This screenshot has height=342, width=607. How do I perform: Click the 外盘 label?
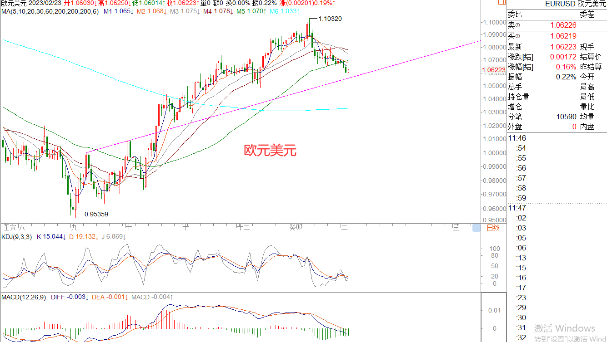point(515,127)
